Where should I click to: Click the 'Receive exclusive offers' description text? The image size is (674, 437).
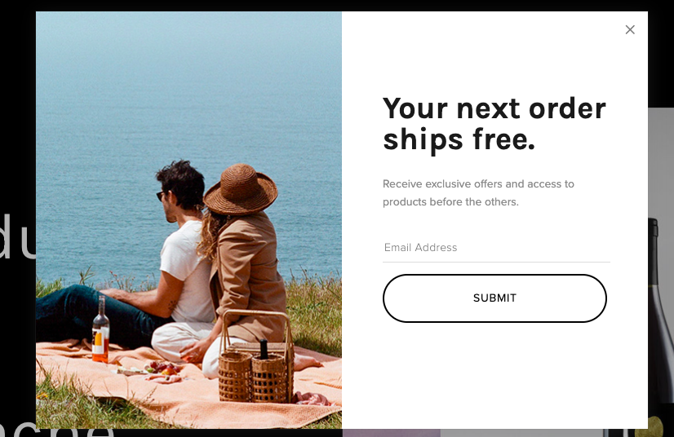[478, 193]
